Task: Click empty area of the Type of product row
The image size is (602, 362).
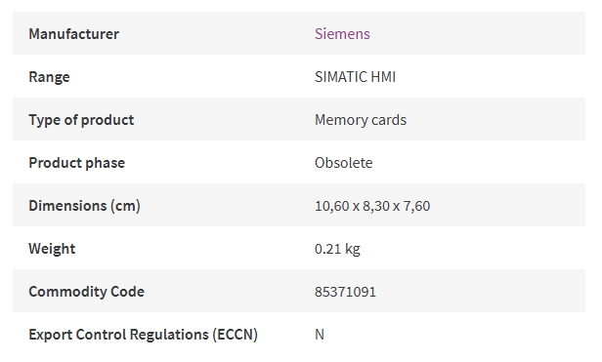Action: click(495, 119)
